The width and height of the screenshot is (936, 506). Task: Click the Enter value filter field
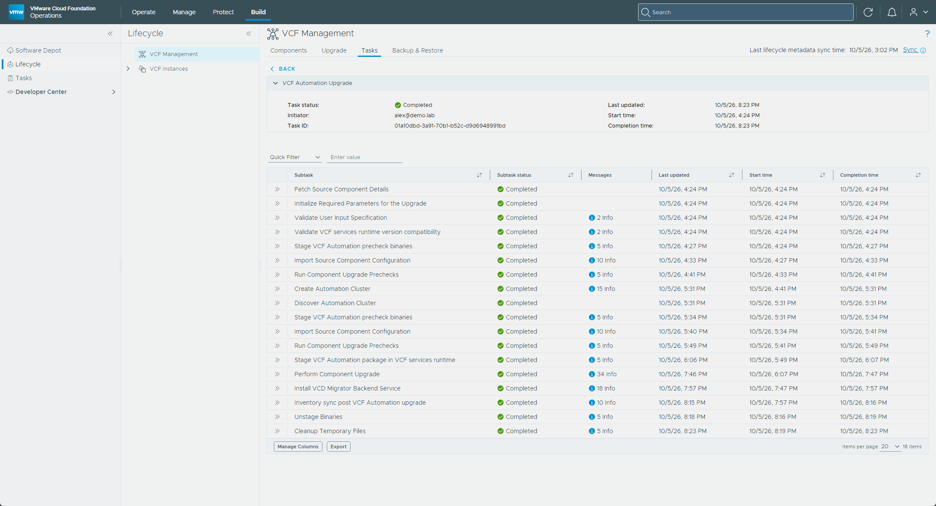(365, 157)
